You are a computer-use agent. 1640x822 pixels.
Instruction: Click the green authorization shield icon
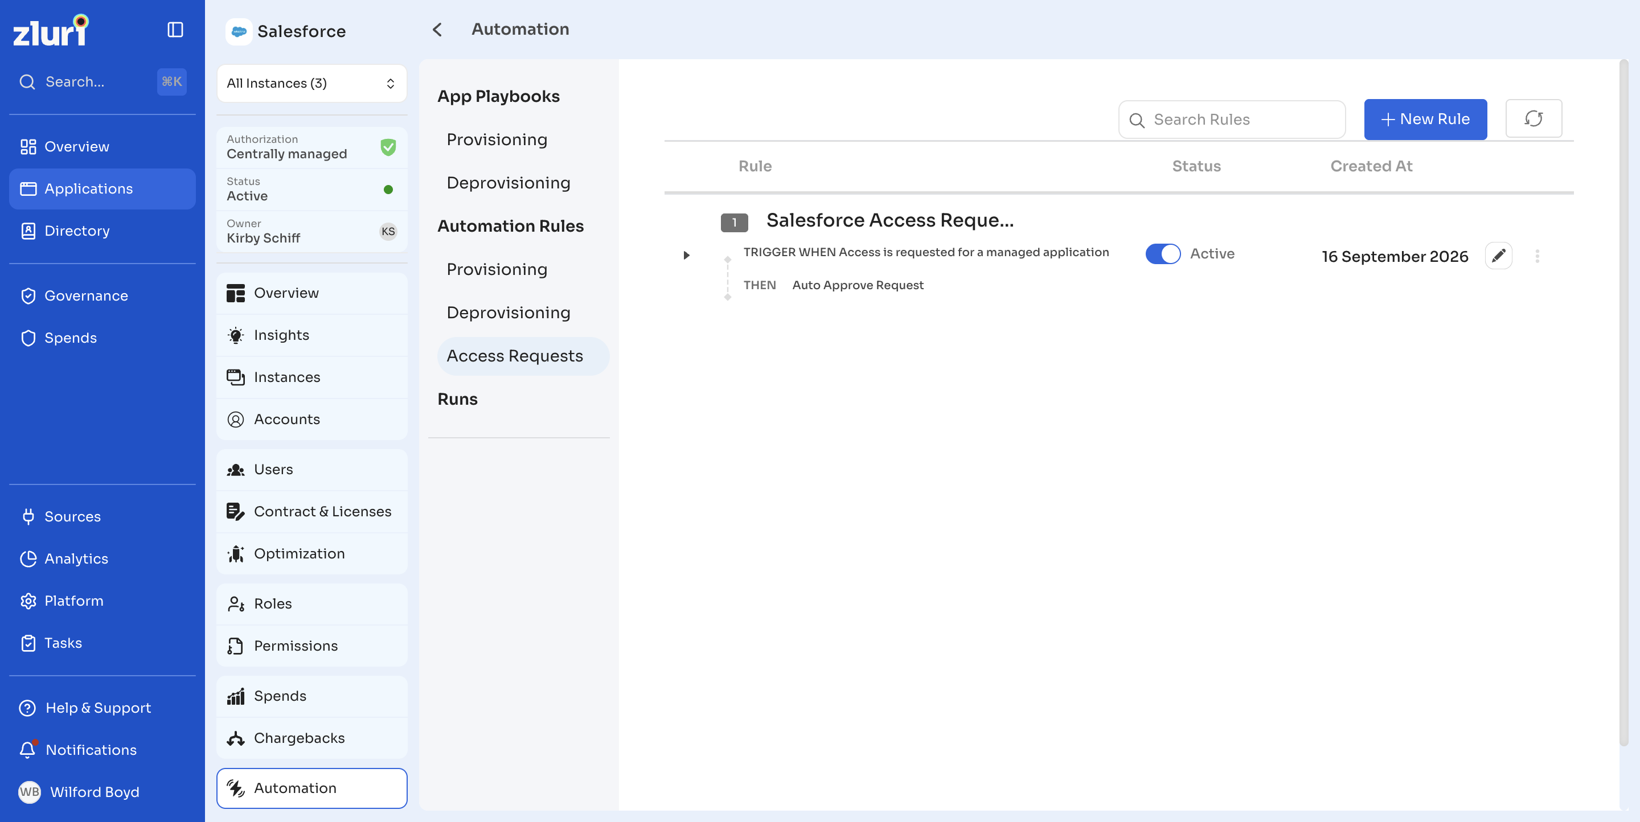388,147
